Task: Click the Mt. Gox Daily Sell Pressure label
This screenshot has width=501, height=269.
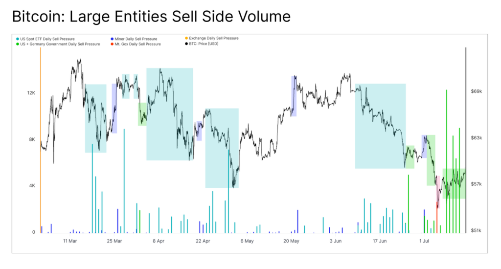Action: pos(137,44)
